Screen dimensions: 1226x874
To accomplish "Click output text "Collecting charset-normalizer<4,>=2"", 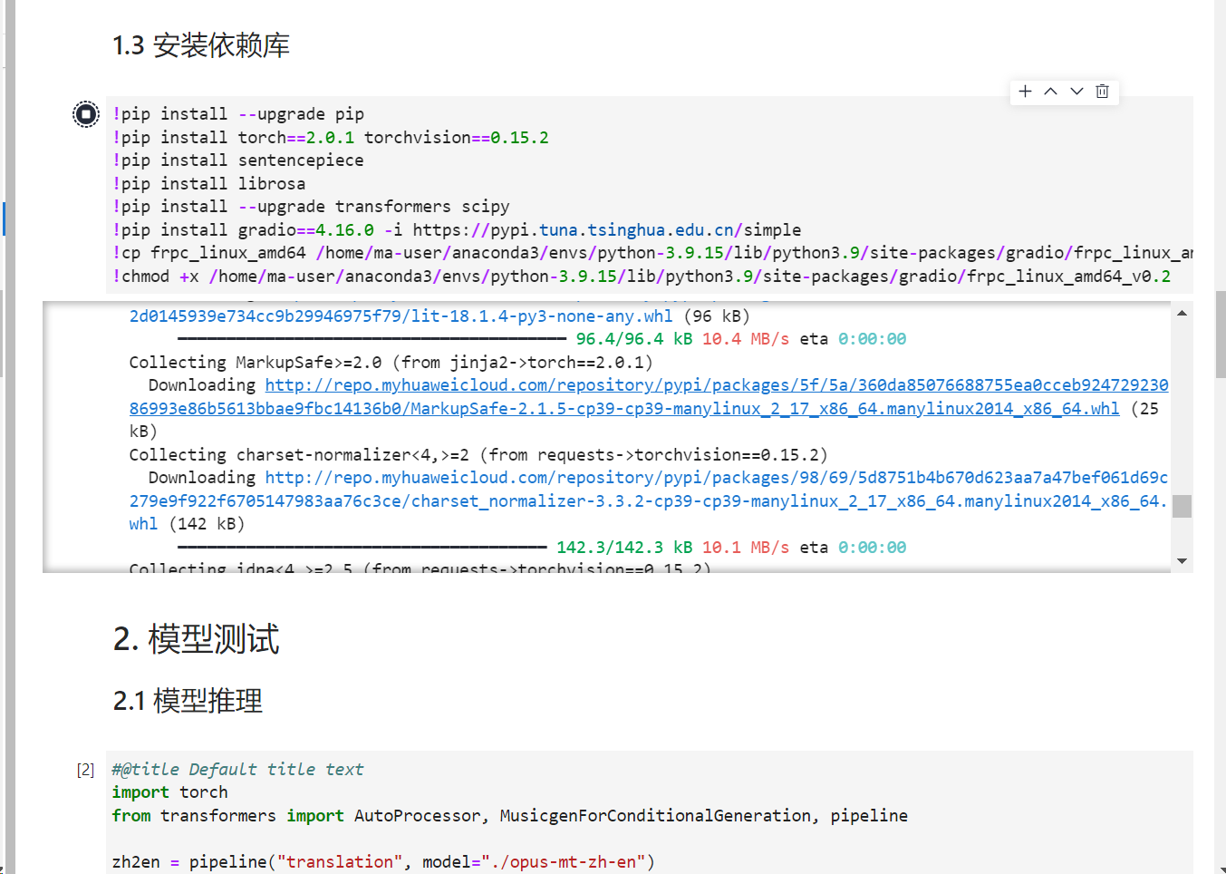I will [478, 455].
